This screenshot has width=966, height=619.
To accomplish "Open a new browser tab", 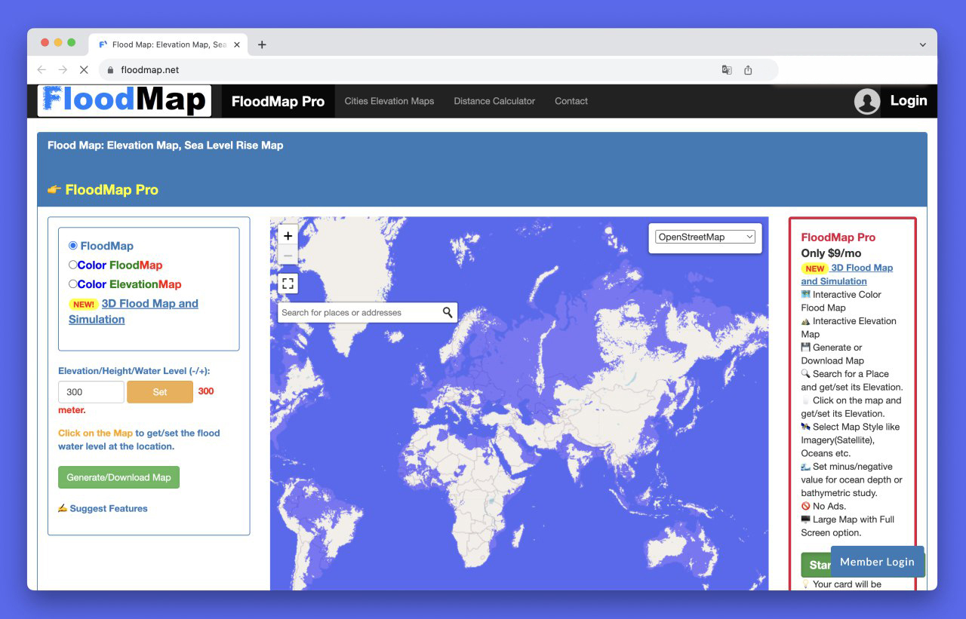I will pyautogui.click(x=262, y=44).
